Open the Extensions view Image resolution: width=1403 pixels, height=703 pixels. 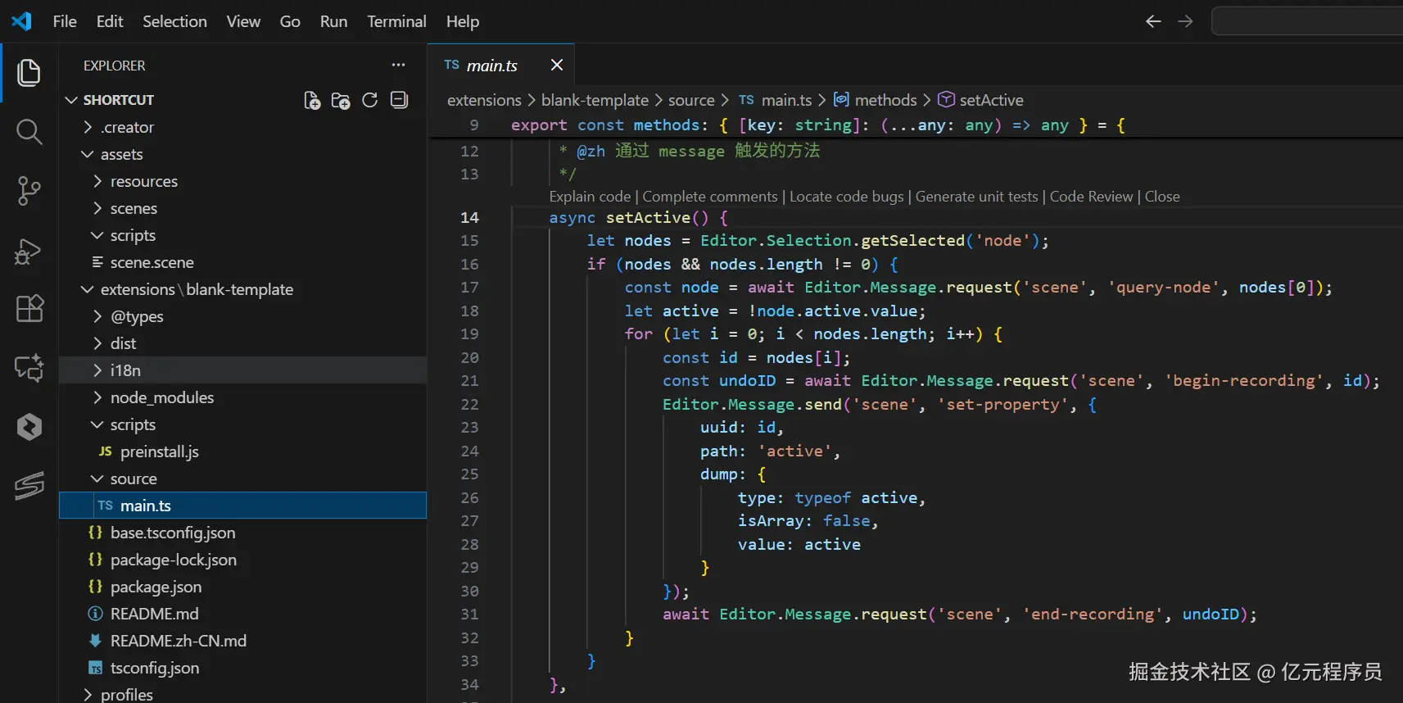coord(29,309)
